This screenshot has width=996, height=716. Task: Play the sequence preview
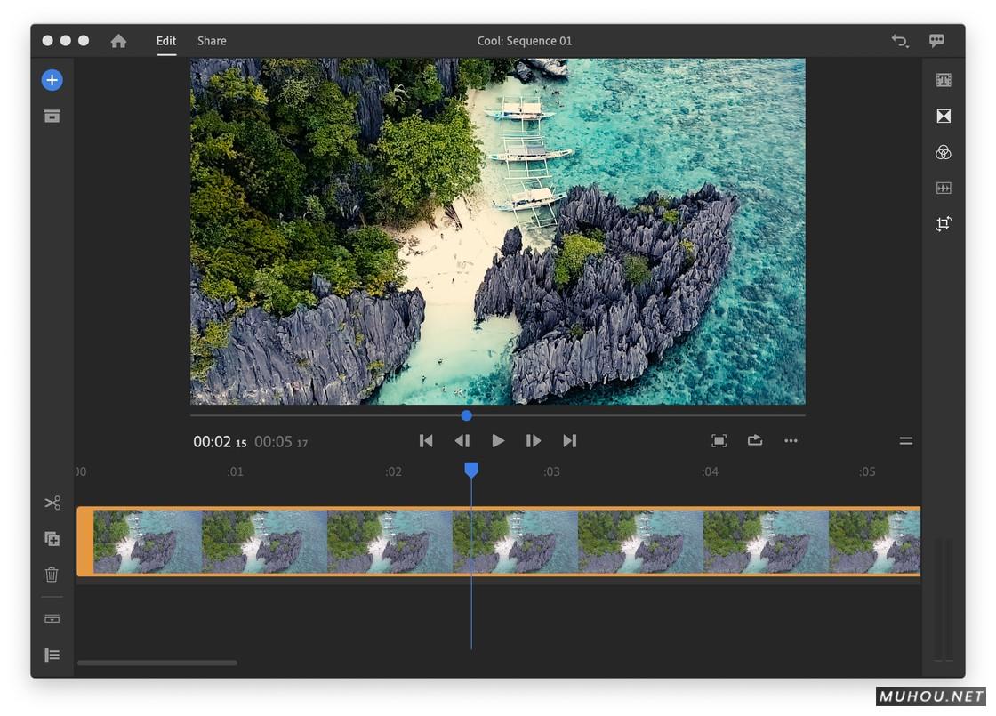click(498, 441)
